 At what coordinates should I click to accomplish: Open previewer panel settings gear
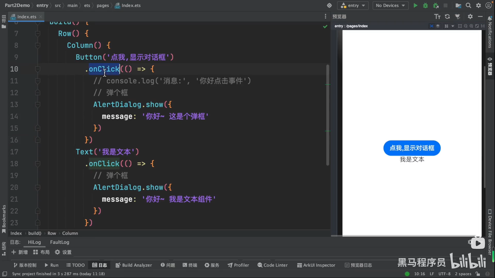click(470, 16)
